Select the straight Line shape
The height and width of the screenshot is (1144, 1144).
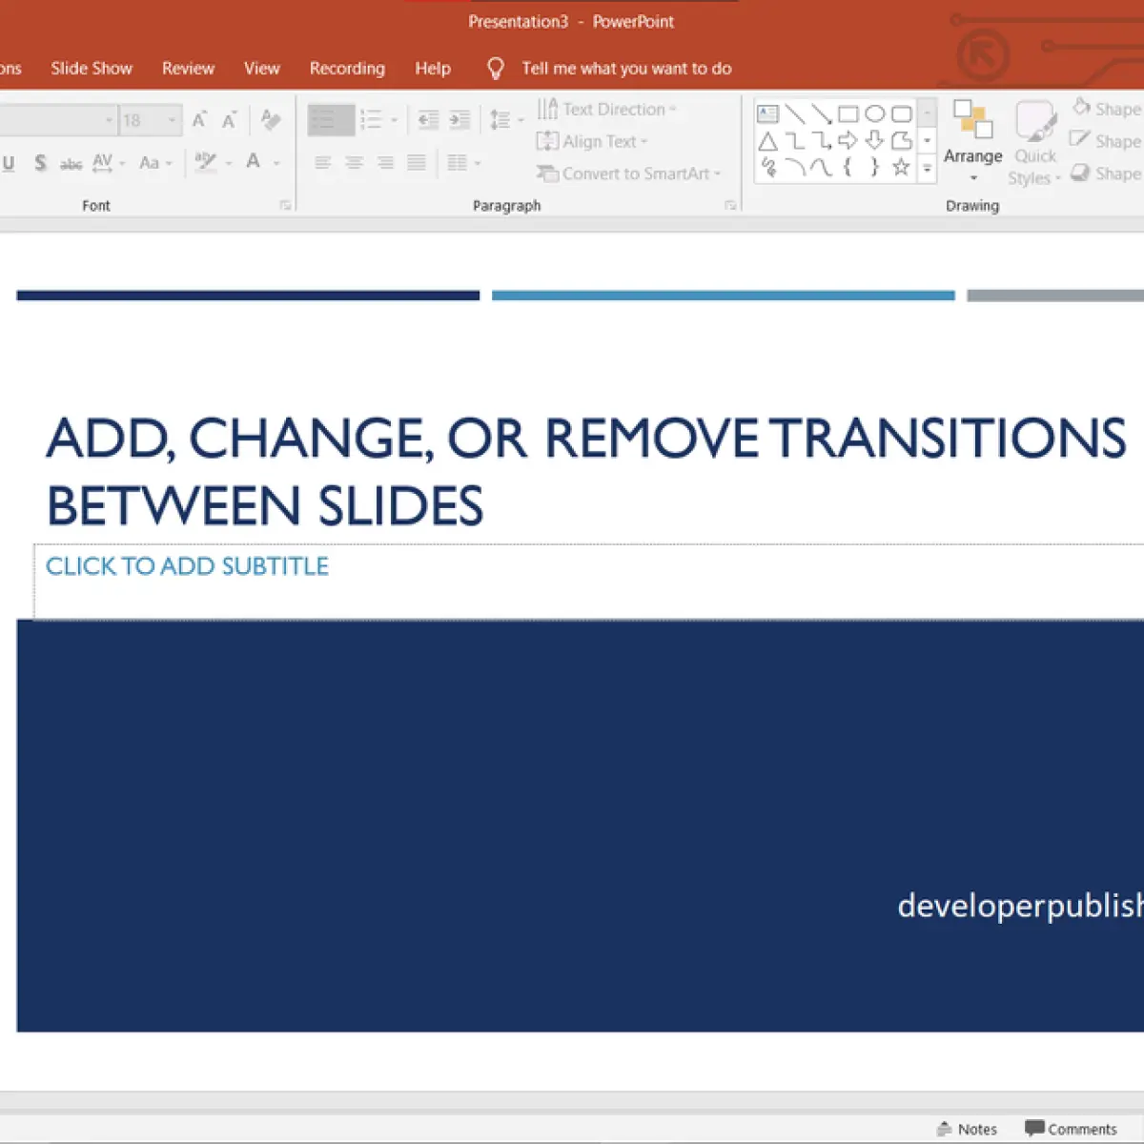pyautogui.click(x=794, y=114)
